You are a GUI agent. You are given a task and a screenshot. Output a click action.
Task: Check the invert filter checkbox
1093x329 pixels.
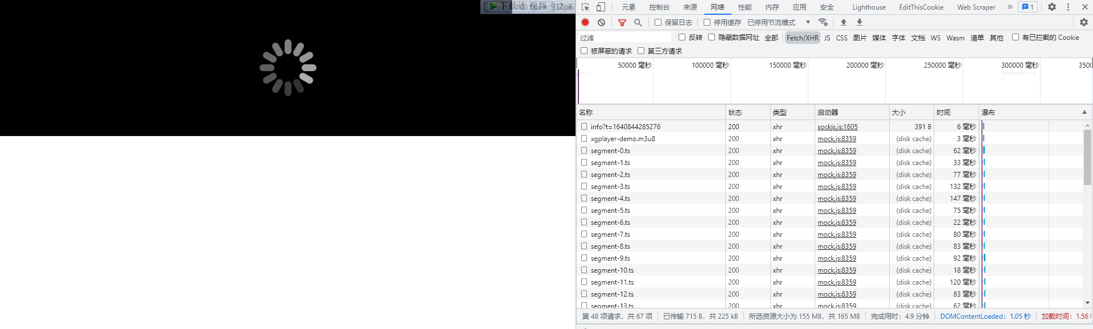point(682,37)
